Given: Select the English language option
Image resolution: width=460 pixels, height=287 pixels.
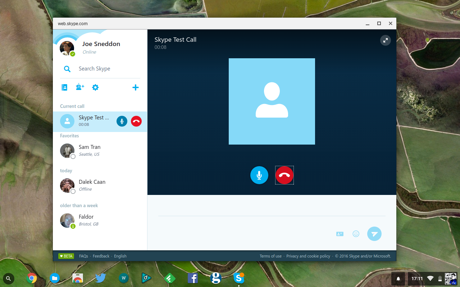Looking at the screenshot, I should point(120,256).
